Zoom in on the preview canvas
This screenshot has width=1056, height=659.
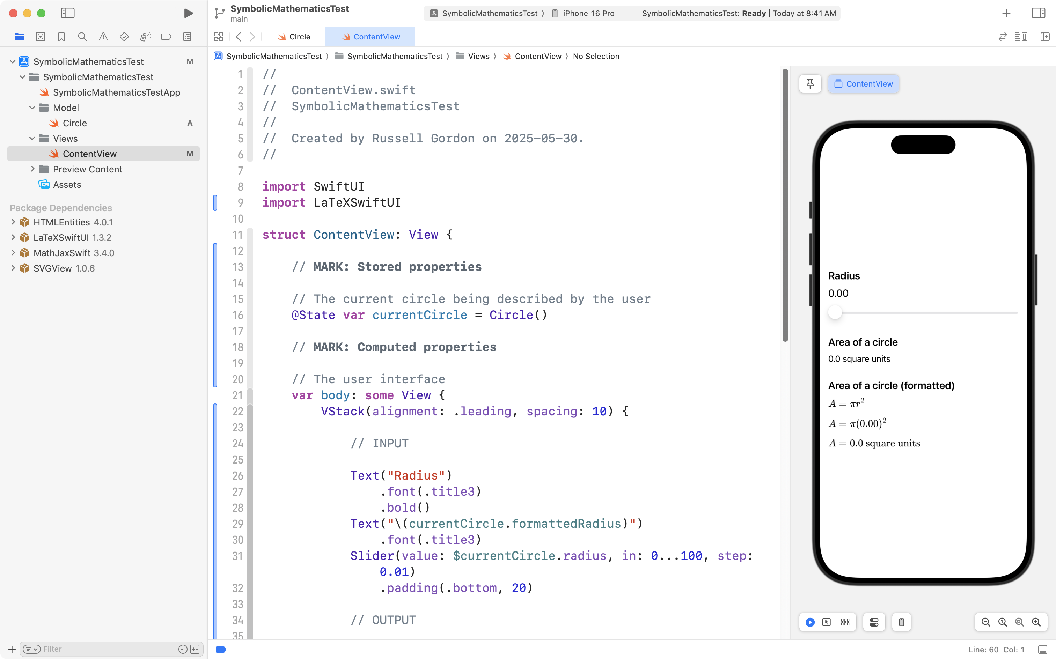(x=1036, y=622)
